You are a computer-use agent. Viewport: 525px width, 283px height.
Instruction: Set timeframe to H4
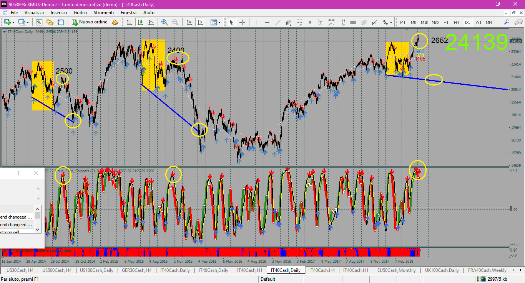(457, 22)
